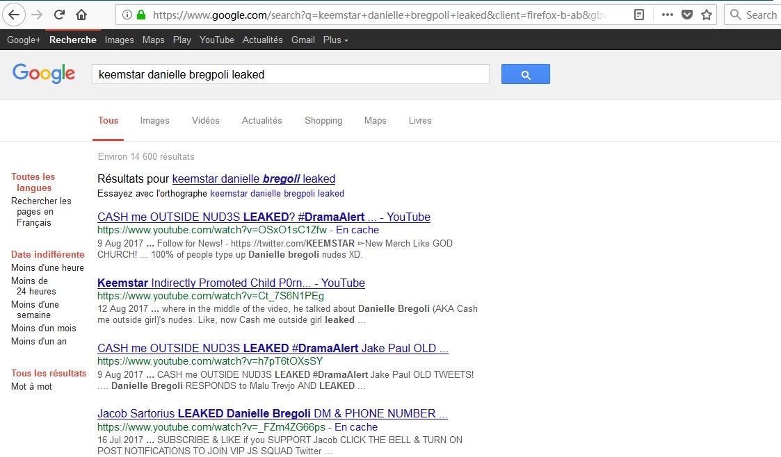Save page to Pocket

pyautogui.click(x=687, y=15)
